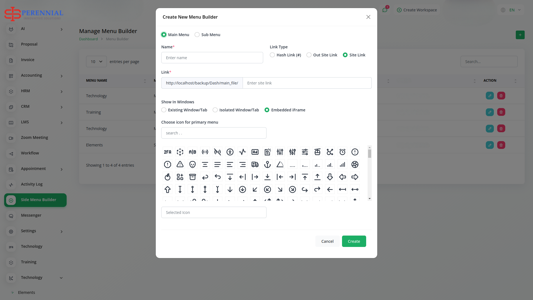Select Isolated Window/Tab option
The image size is (533, 300).
tap(215, 110)
